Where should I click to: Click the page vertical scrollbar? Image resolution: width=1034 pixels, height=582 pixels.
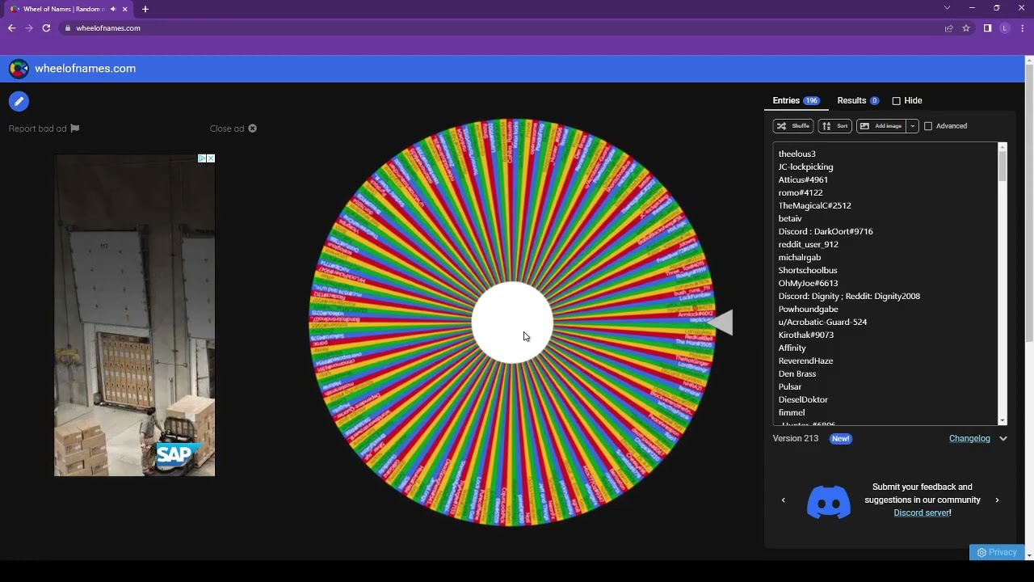coord(1029,202)
